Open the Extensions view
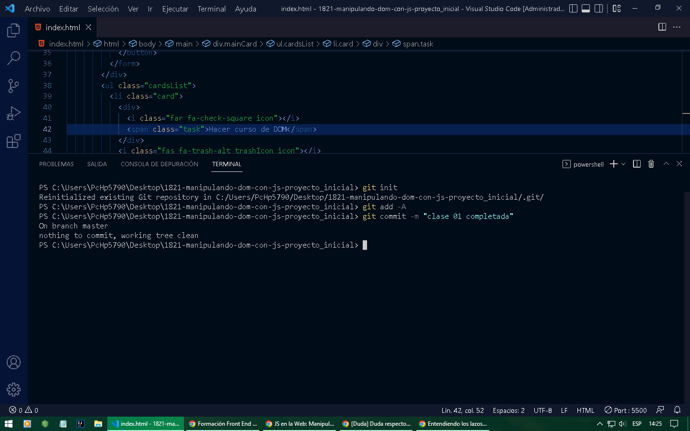Viewport: 690px width, 431px height. (x=13, y=141)
